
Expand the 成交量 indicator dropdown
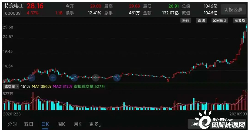pyautogui.click(x=11, y=86)
